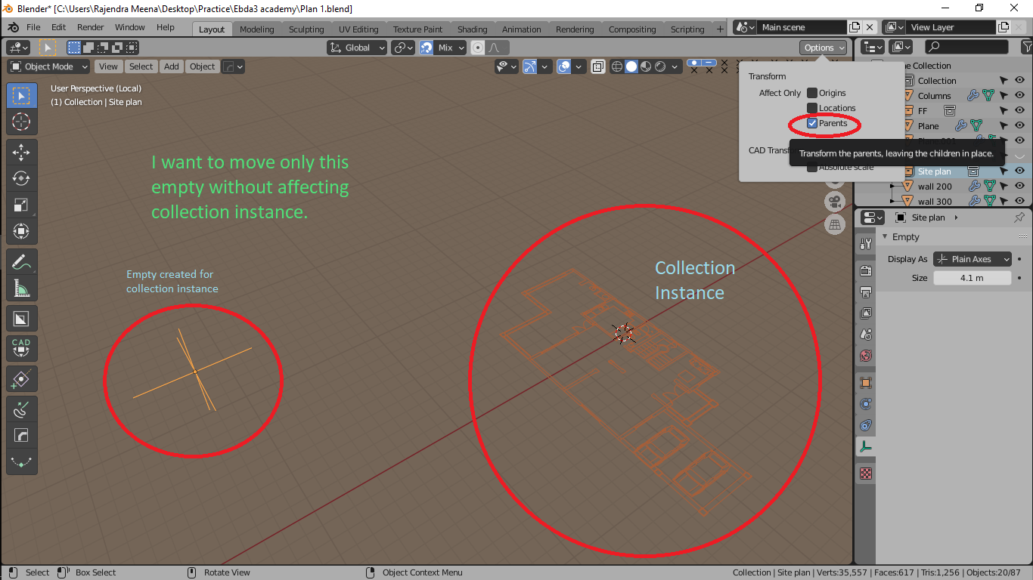Activate the Move tool
Screen dimensions: 1033x580
(x=21, y=152)
